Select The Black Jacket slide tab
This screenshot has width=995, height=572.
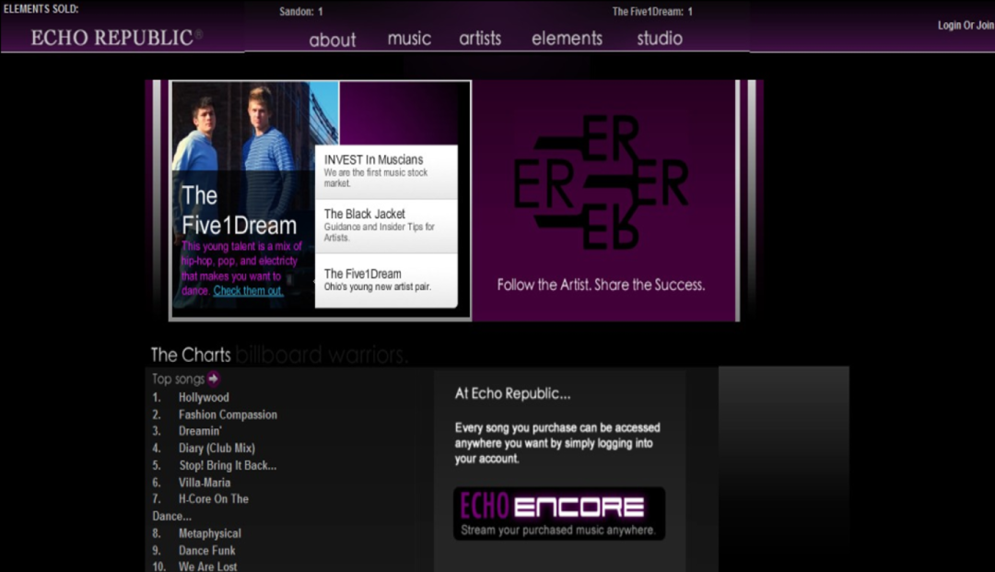click(x=386, y=226)
